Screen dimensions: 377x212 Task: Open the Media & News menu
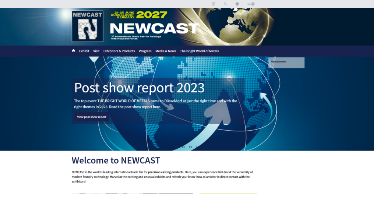coord(166,51)
